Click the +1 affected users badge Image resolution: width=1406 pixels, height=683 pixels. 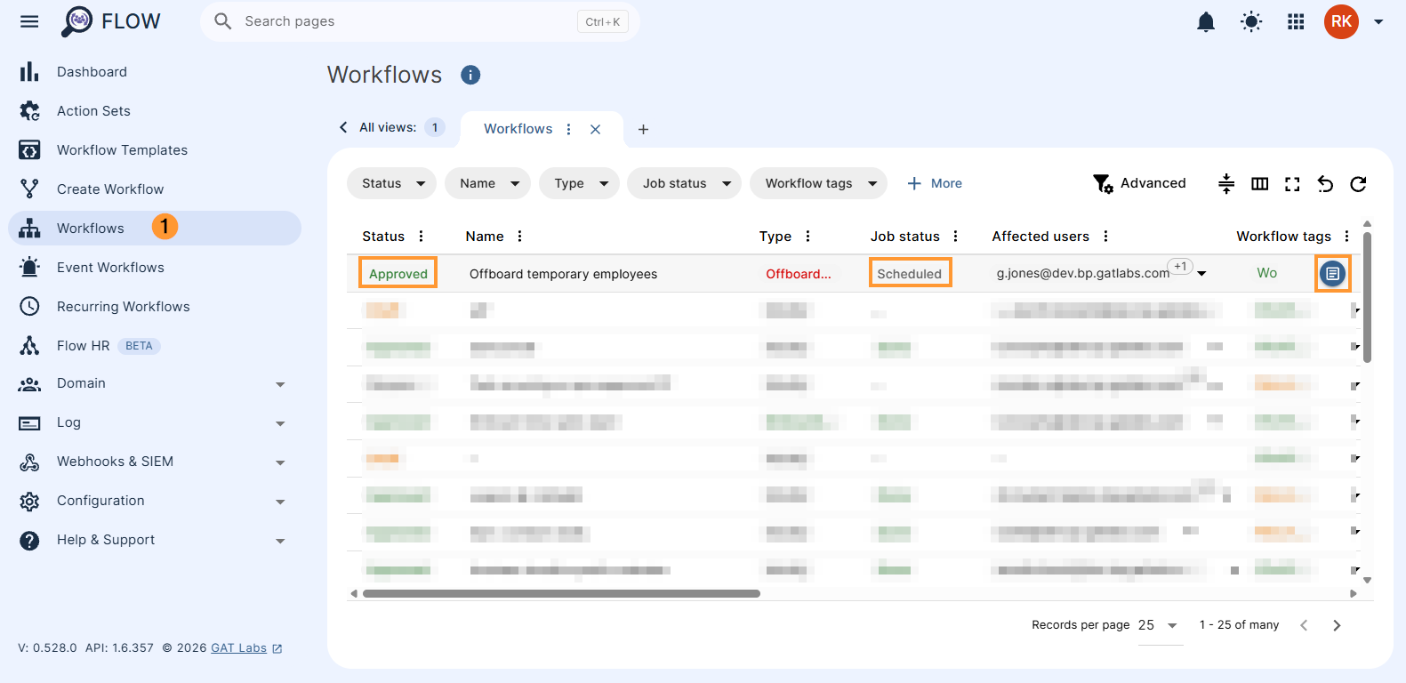click(x=1180, y=266)
